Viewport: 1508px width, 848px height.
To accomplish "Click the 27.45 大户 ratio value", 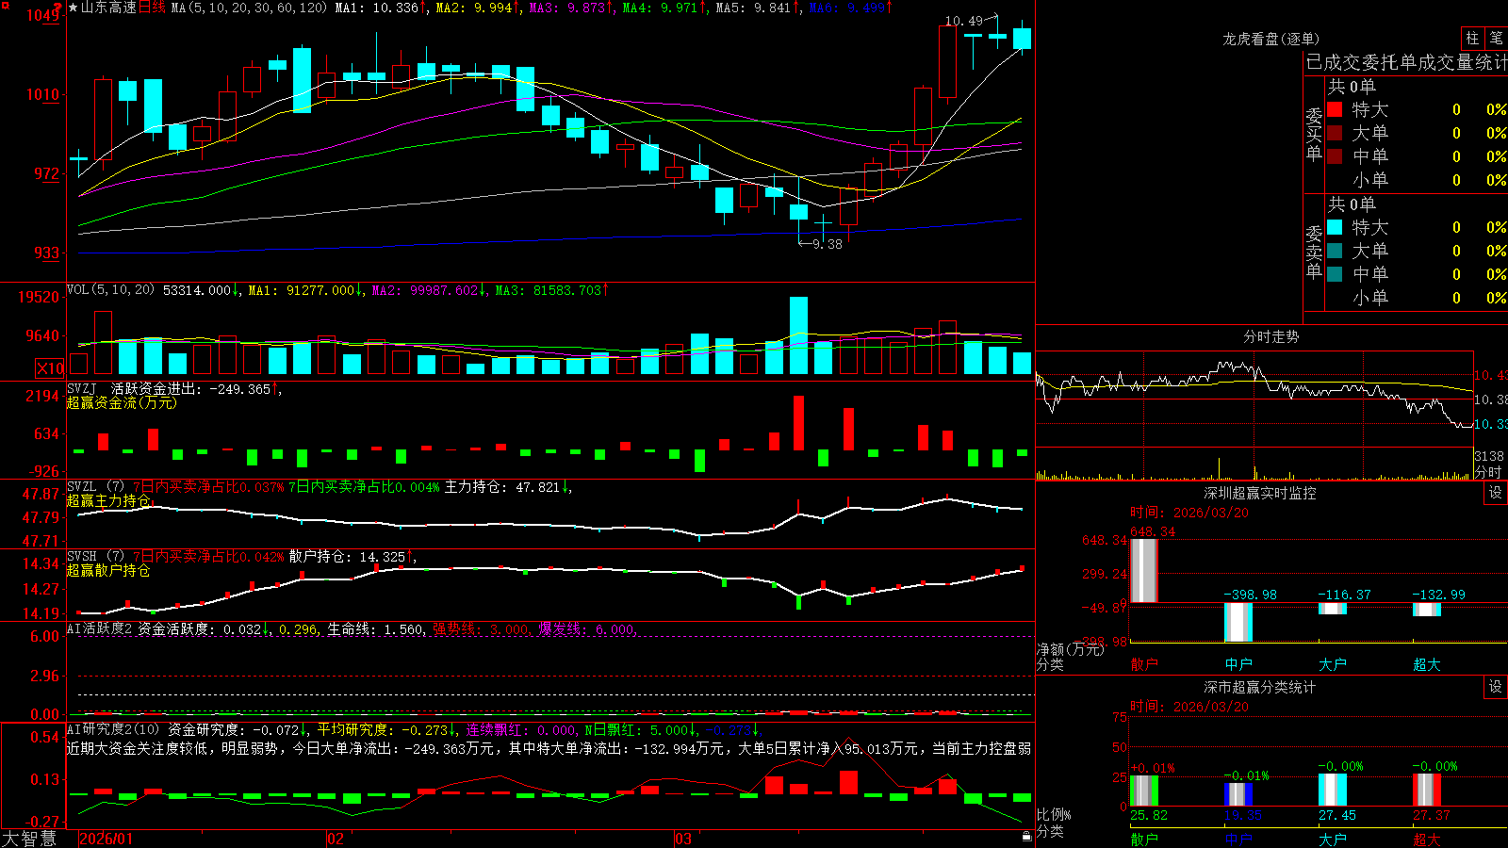I will click(x=1337, y=815).
